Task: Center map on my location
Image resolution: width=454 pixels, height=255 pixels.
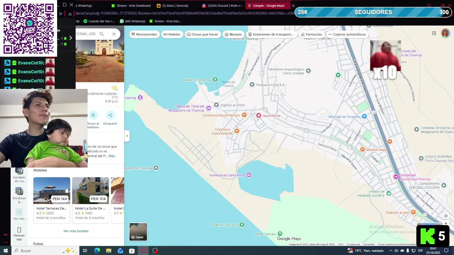Action: point(446,216)
